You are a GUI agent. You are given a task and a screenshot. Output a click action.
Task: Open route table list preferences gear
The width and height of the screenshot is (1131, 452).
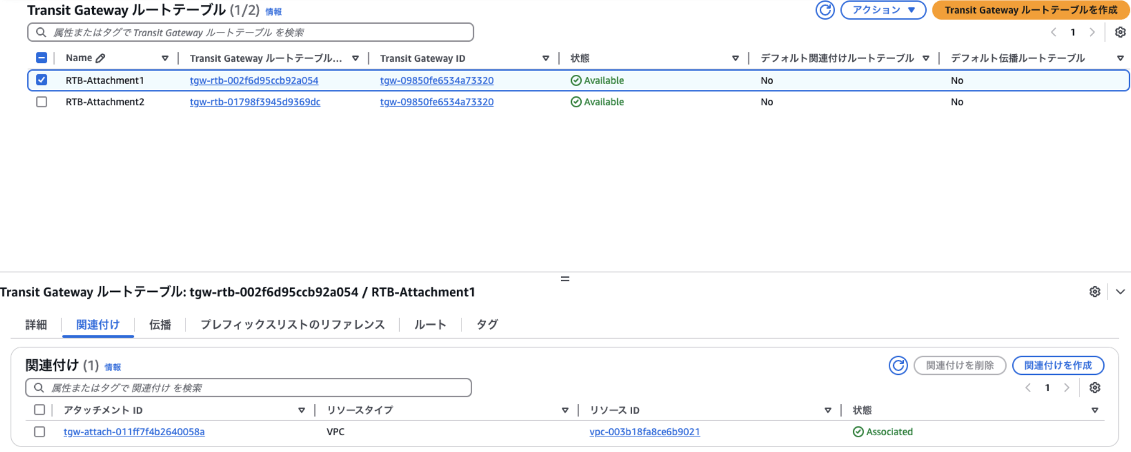(x=1120, y=33)
